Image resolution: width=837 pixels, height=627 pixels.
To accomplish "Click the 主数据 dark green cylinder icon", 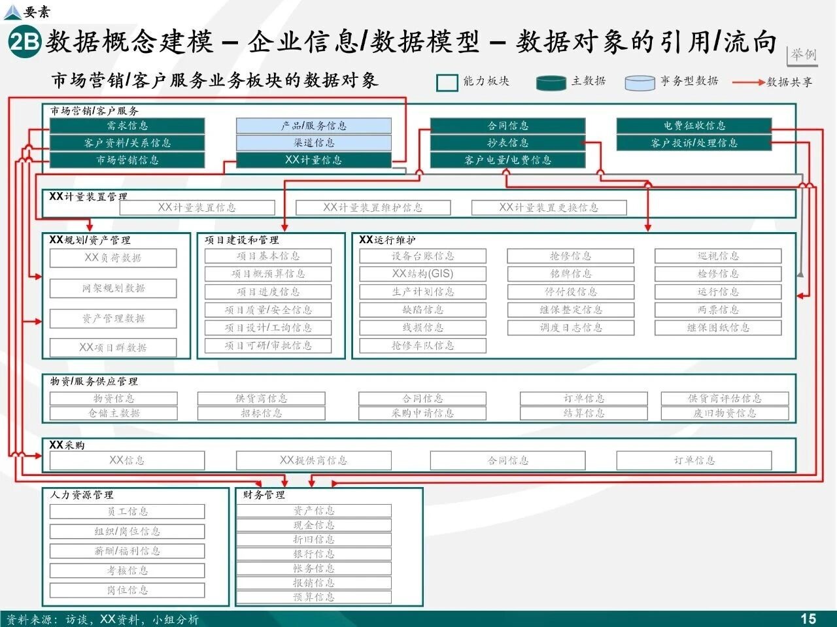I will (551, 82).
